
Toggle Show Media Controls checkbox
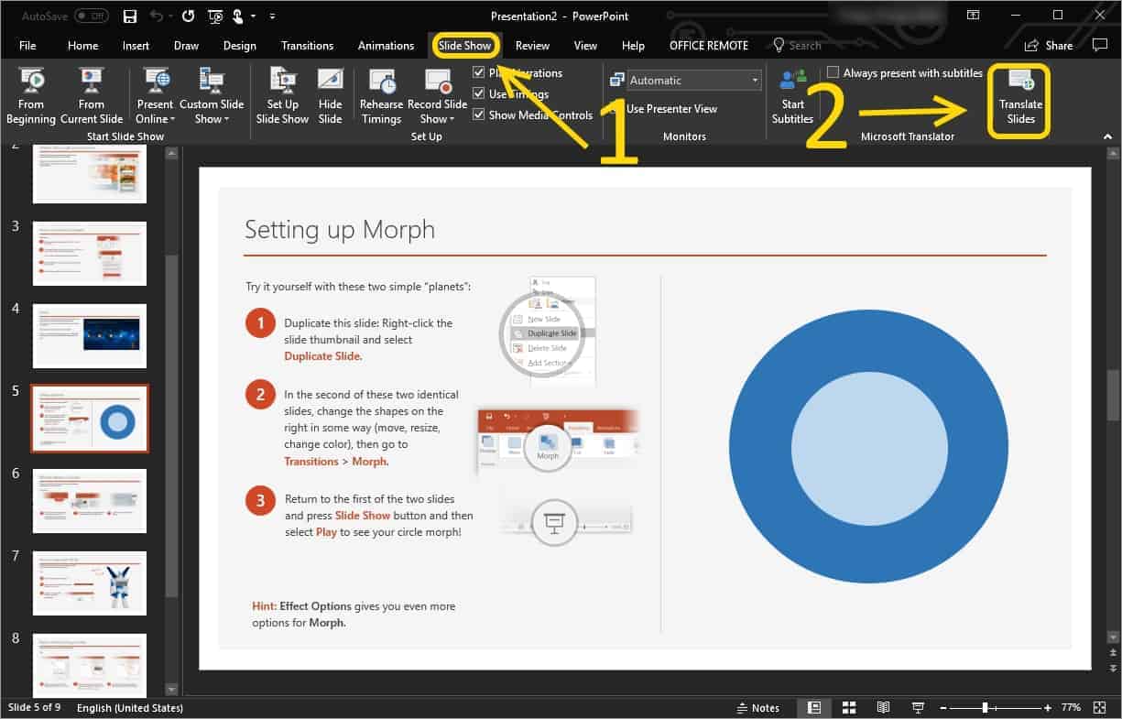pyautogui.click(x=479, y=114)
